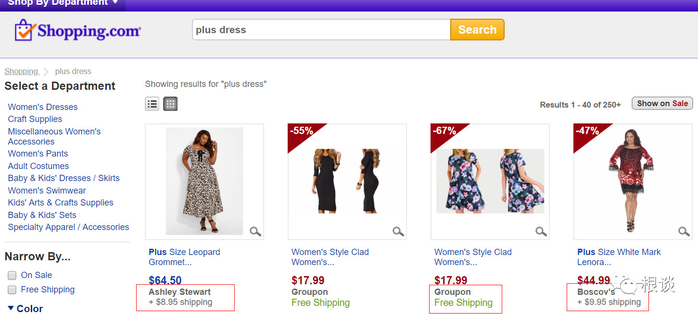The height and width of the screenshot is (315, 698).
Task: Toggle the Show on Sale button
Action: (662, 103)
